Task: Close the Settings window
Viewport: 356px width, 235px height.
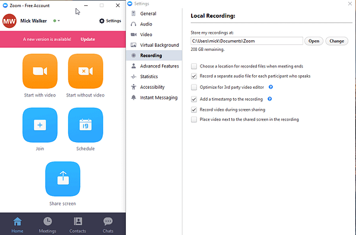Action: tap(350, 4)
